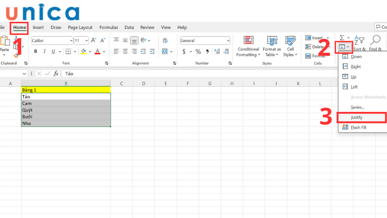Click the Format Painter brush icon
387x218 pixels.
16,56
